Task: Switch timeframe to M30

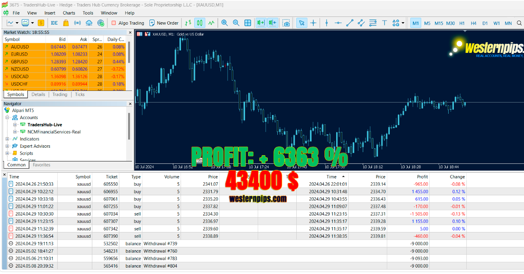Action: 451,23
